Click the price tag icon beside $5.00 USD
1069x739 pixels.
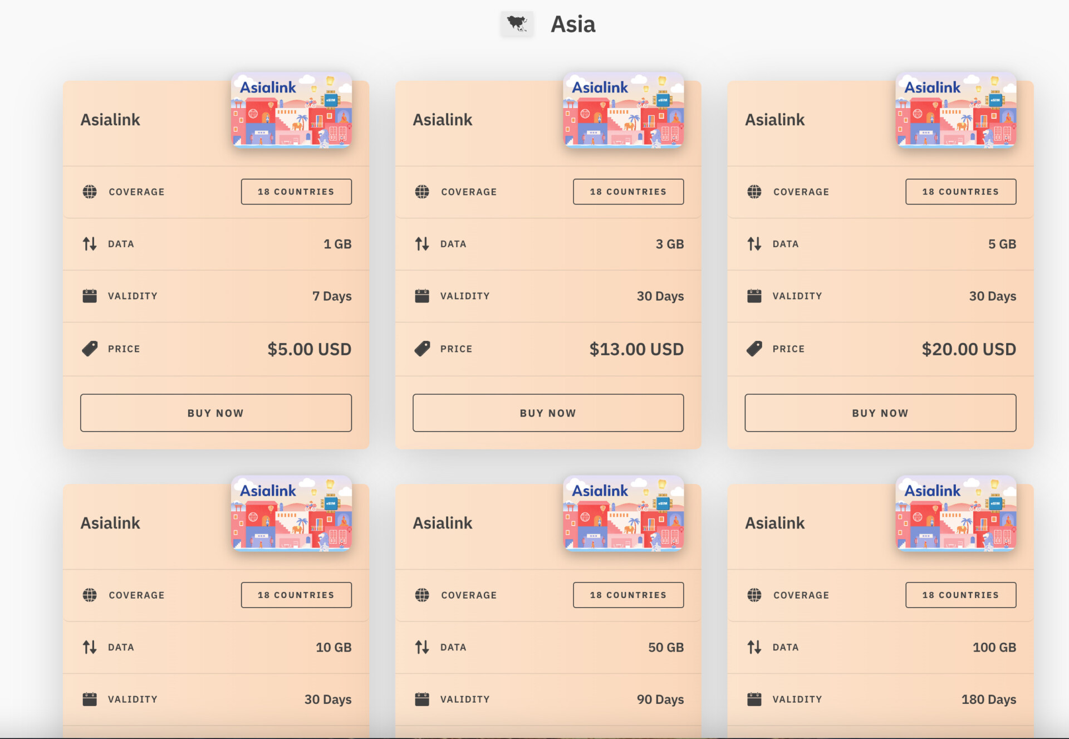pos(90,349)
